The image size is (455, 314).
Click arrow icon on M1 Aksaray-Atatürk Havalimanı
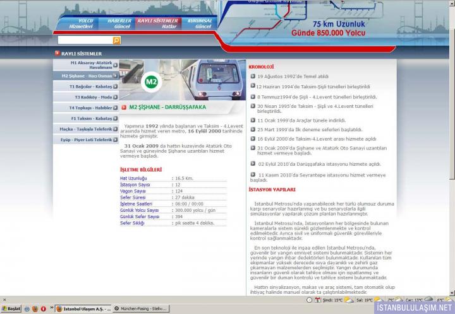click(115, 64)
